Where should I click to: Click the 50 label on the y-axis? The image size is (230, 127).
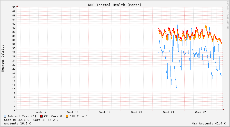tap(14, 7)
